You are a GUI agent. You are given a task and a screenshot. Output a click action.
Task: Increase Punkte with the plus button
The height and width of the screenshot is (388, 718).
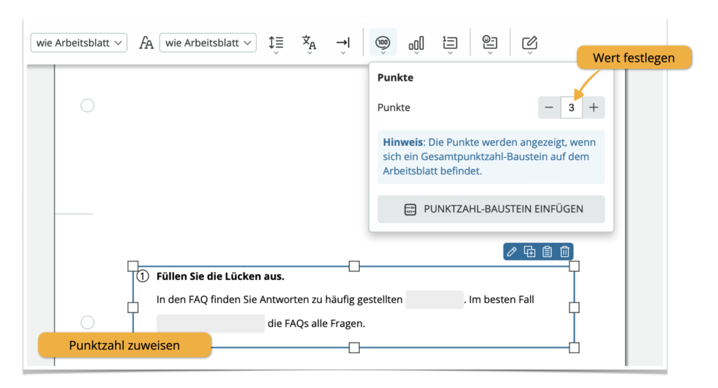[593, 108]
